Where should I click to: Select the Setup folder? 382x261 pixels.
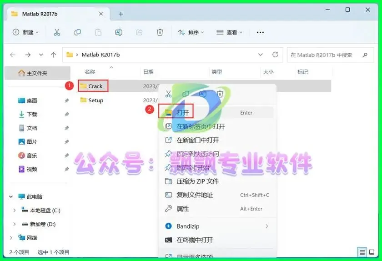[x=92, y=100]
